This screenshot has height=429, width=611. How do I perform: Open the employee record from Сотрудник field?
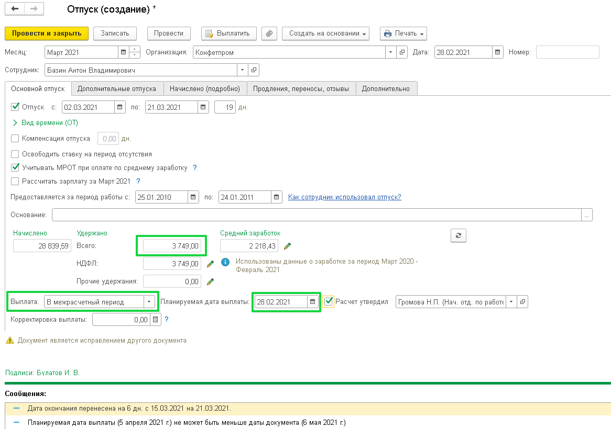pos(254,70)
